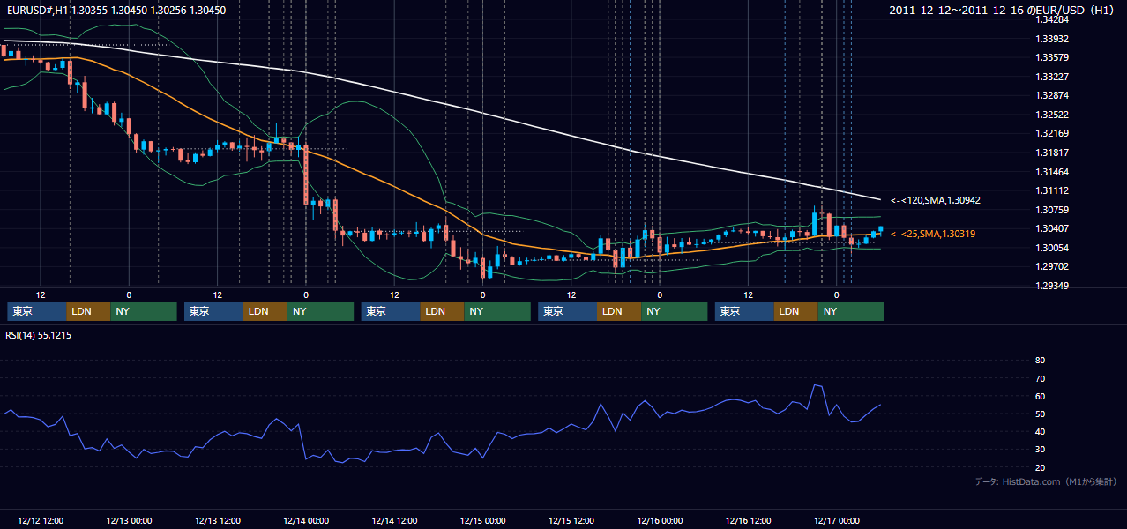Viewport: 1127px width, 529px height.
Task: Click time axis label 12/14 12:00
Action: pyautogui.click(x=394, y=520)
